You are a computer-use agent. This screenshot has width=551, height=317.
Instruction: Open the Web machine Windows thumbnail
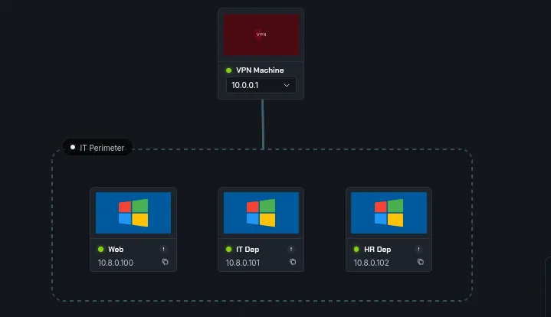pos(133,213)
